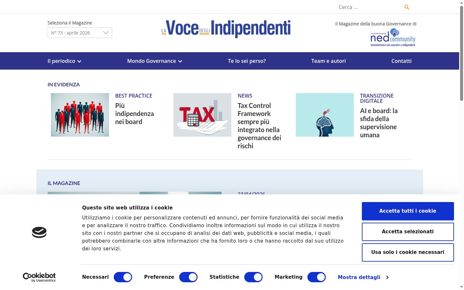Viewport: 464px width, 290px height.
Task: Toggle the Necessari cookie switch
Action: tap(123, 277)
